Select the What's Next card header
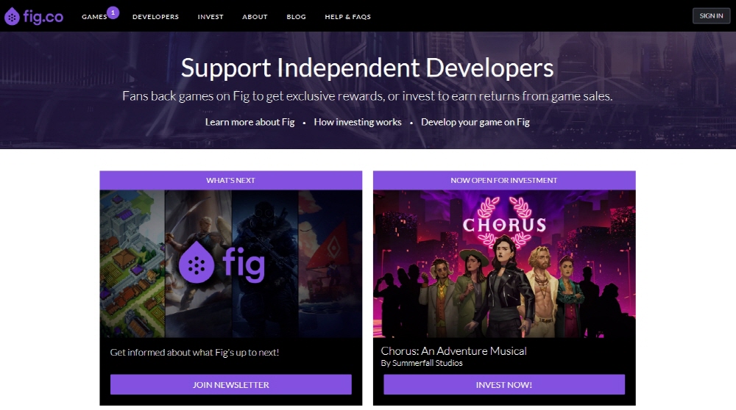 [x=231, y=181]
